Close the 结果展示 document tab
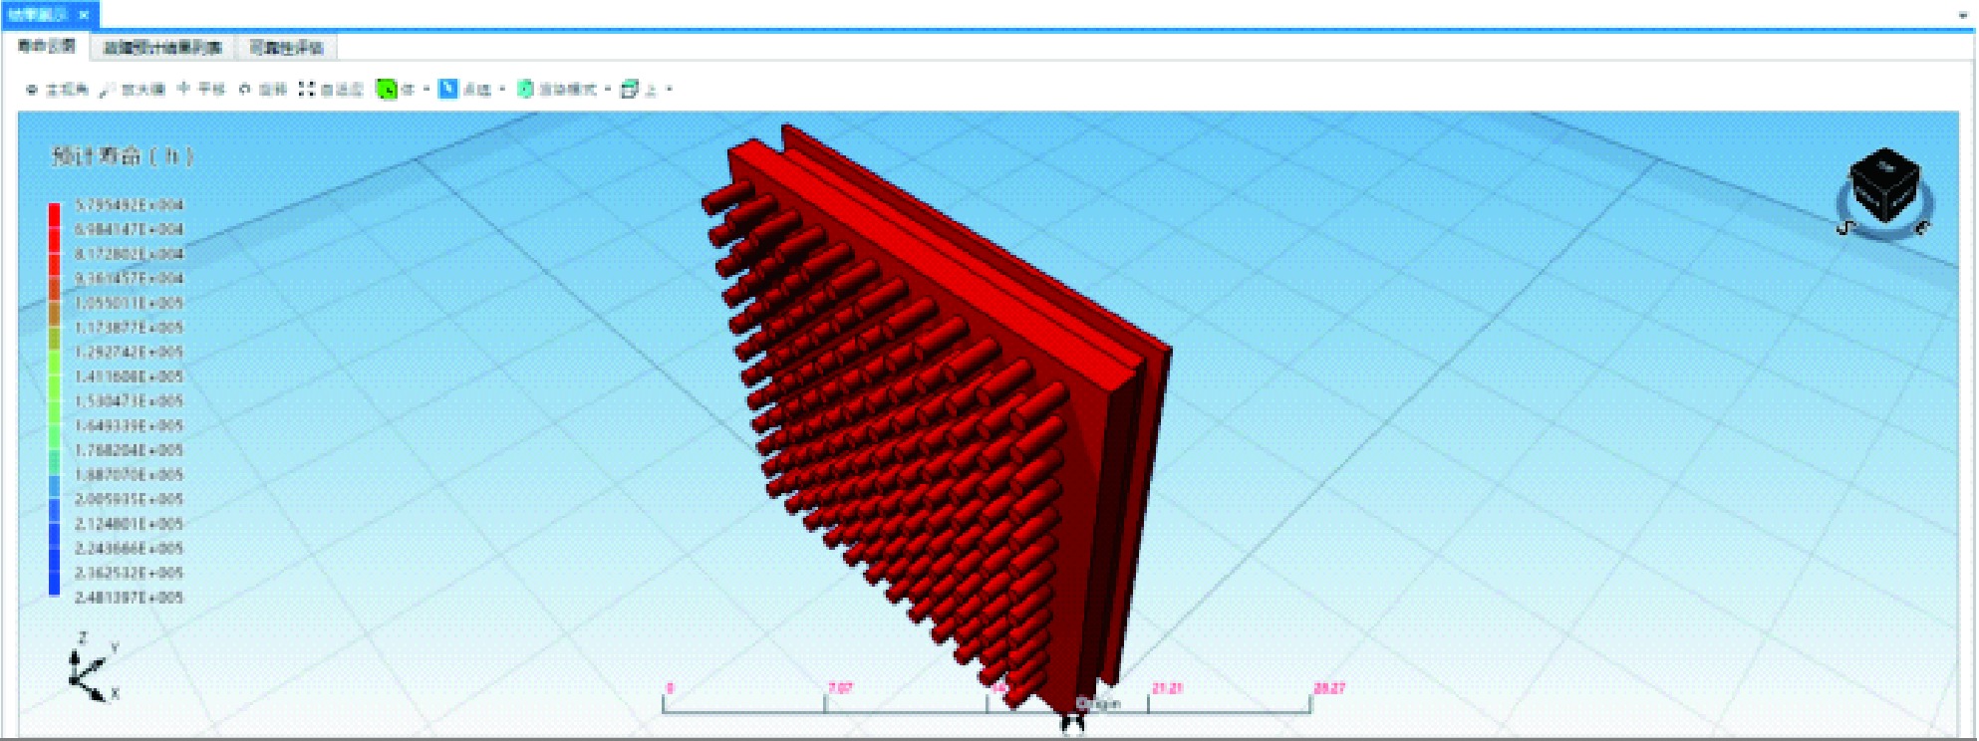This screenshot has height=741, width=1979. click(84, 15)
